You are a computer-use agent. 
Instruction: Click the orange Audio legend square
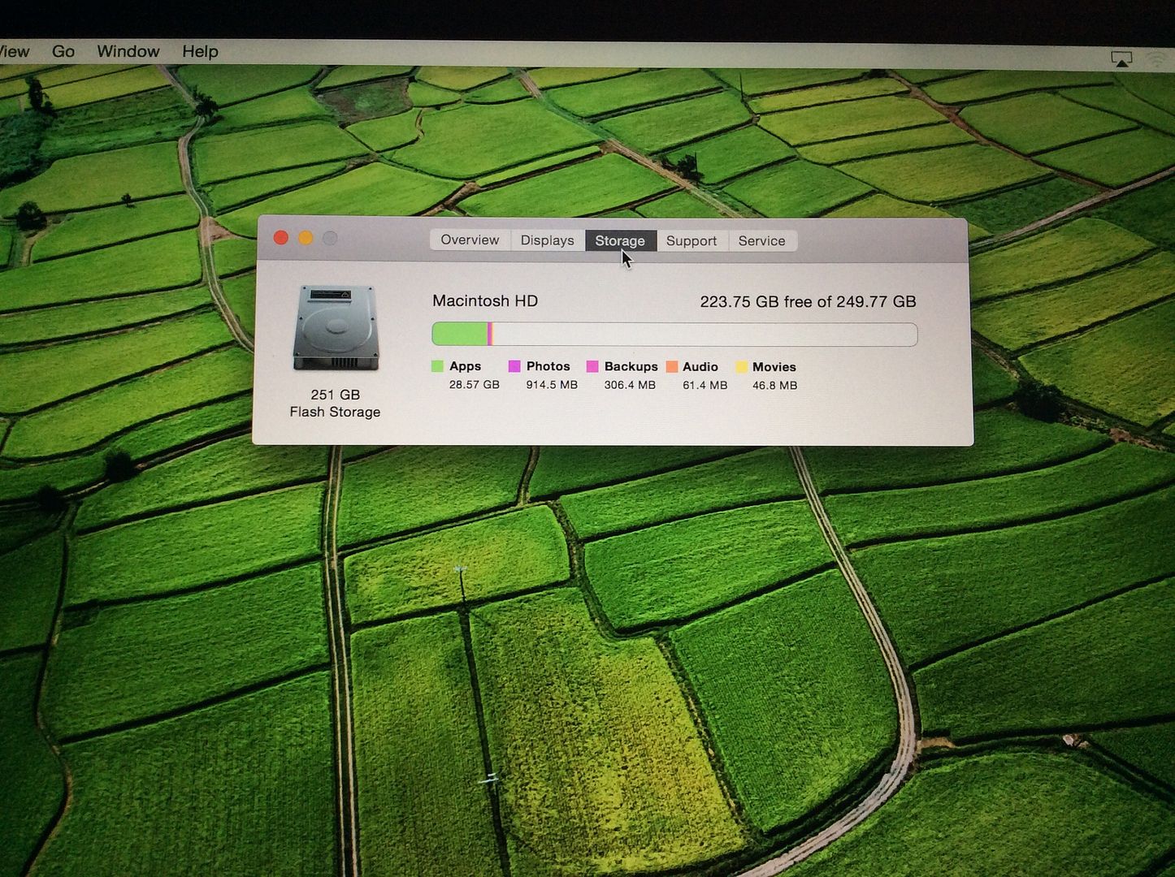(x=672, y=367)
